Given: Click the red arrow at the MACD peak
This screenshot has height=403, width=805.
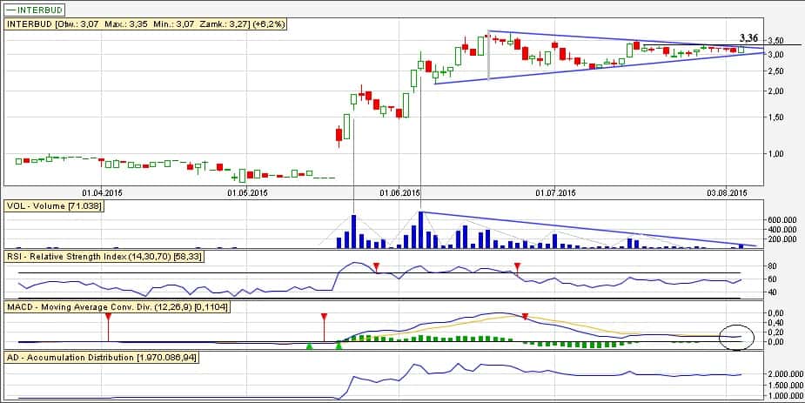Looking at the screenshot, I should 525,316.
